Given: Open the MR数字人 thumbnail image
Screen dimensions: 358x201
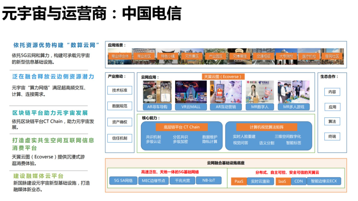Looking at the screenshot, I should coord(260,92).
